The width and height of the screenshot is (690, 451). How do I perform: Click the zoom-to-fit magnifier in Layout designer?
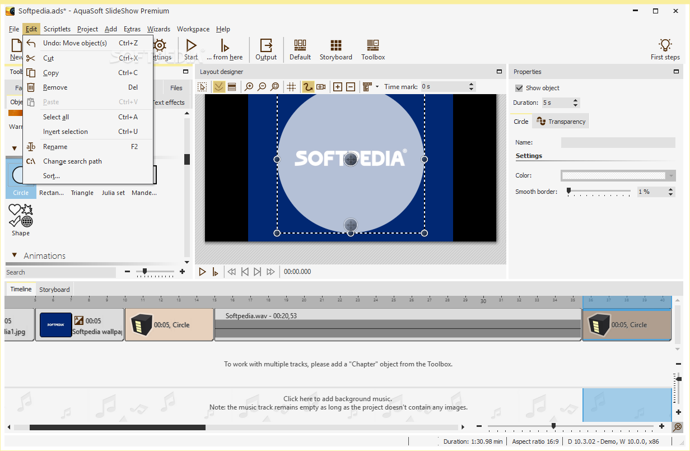pyautogui.click(x=274, y=87)
